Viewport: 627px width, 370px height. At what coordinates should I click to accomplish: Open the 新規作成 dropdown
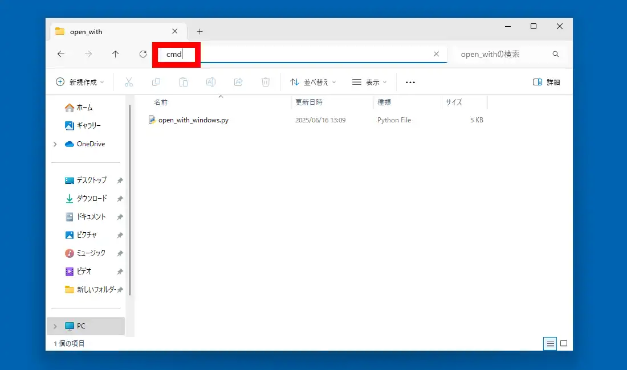coord(80,82)
